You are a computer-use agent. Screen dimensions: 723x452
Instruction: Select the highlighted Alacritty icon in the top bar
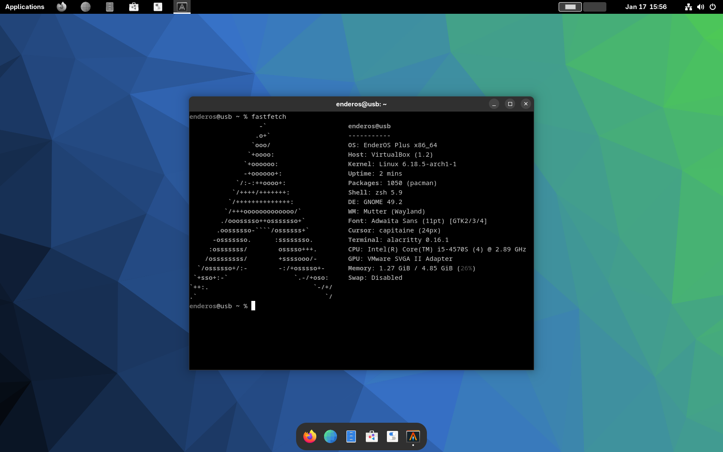pyautogui.click(x=182, y=6)
